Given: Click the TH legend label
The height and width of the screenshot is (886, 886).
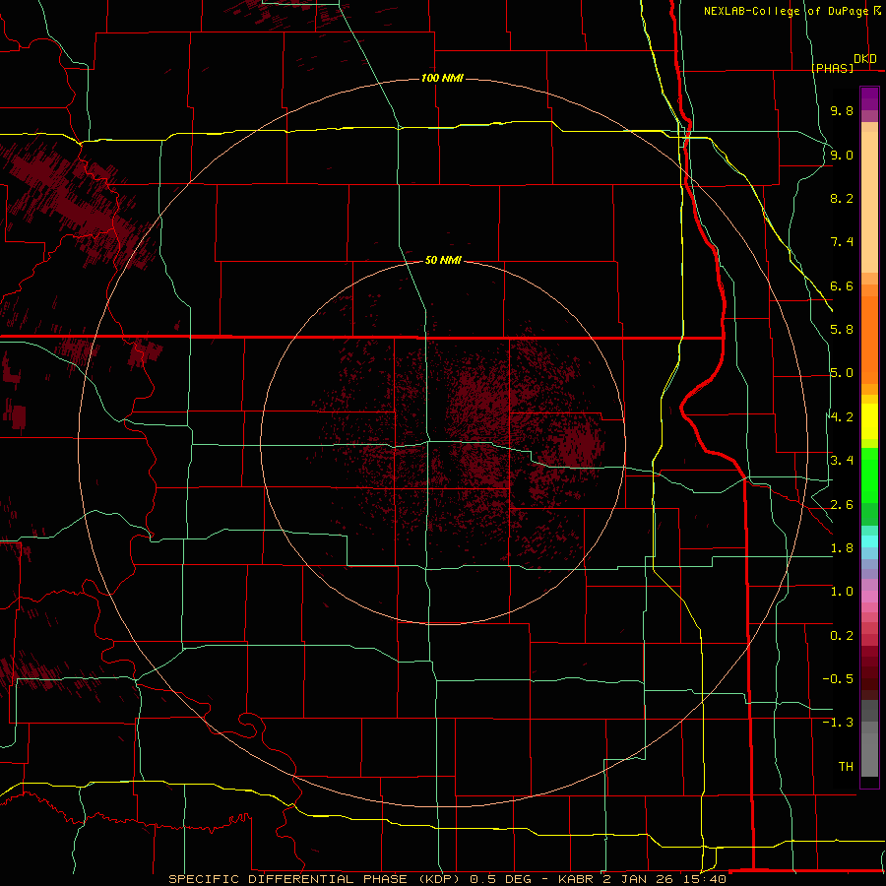Looking at the screenshot, I should (x=846, y=767).
